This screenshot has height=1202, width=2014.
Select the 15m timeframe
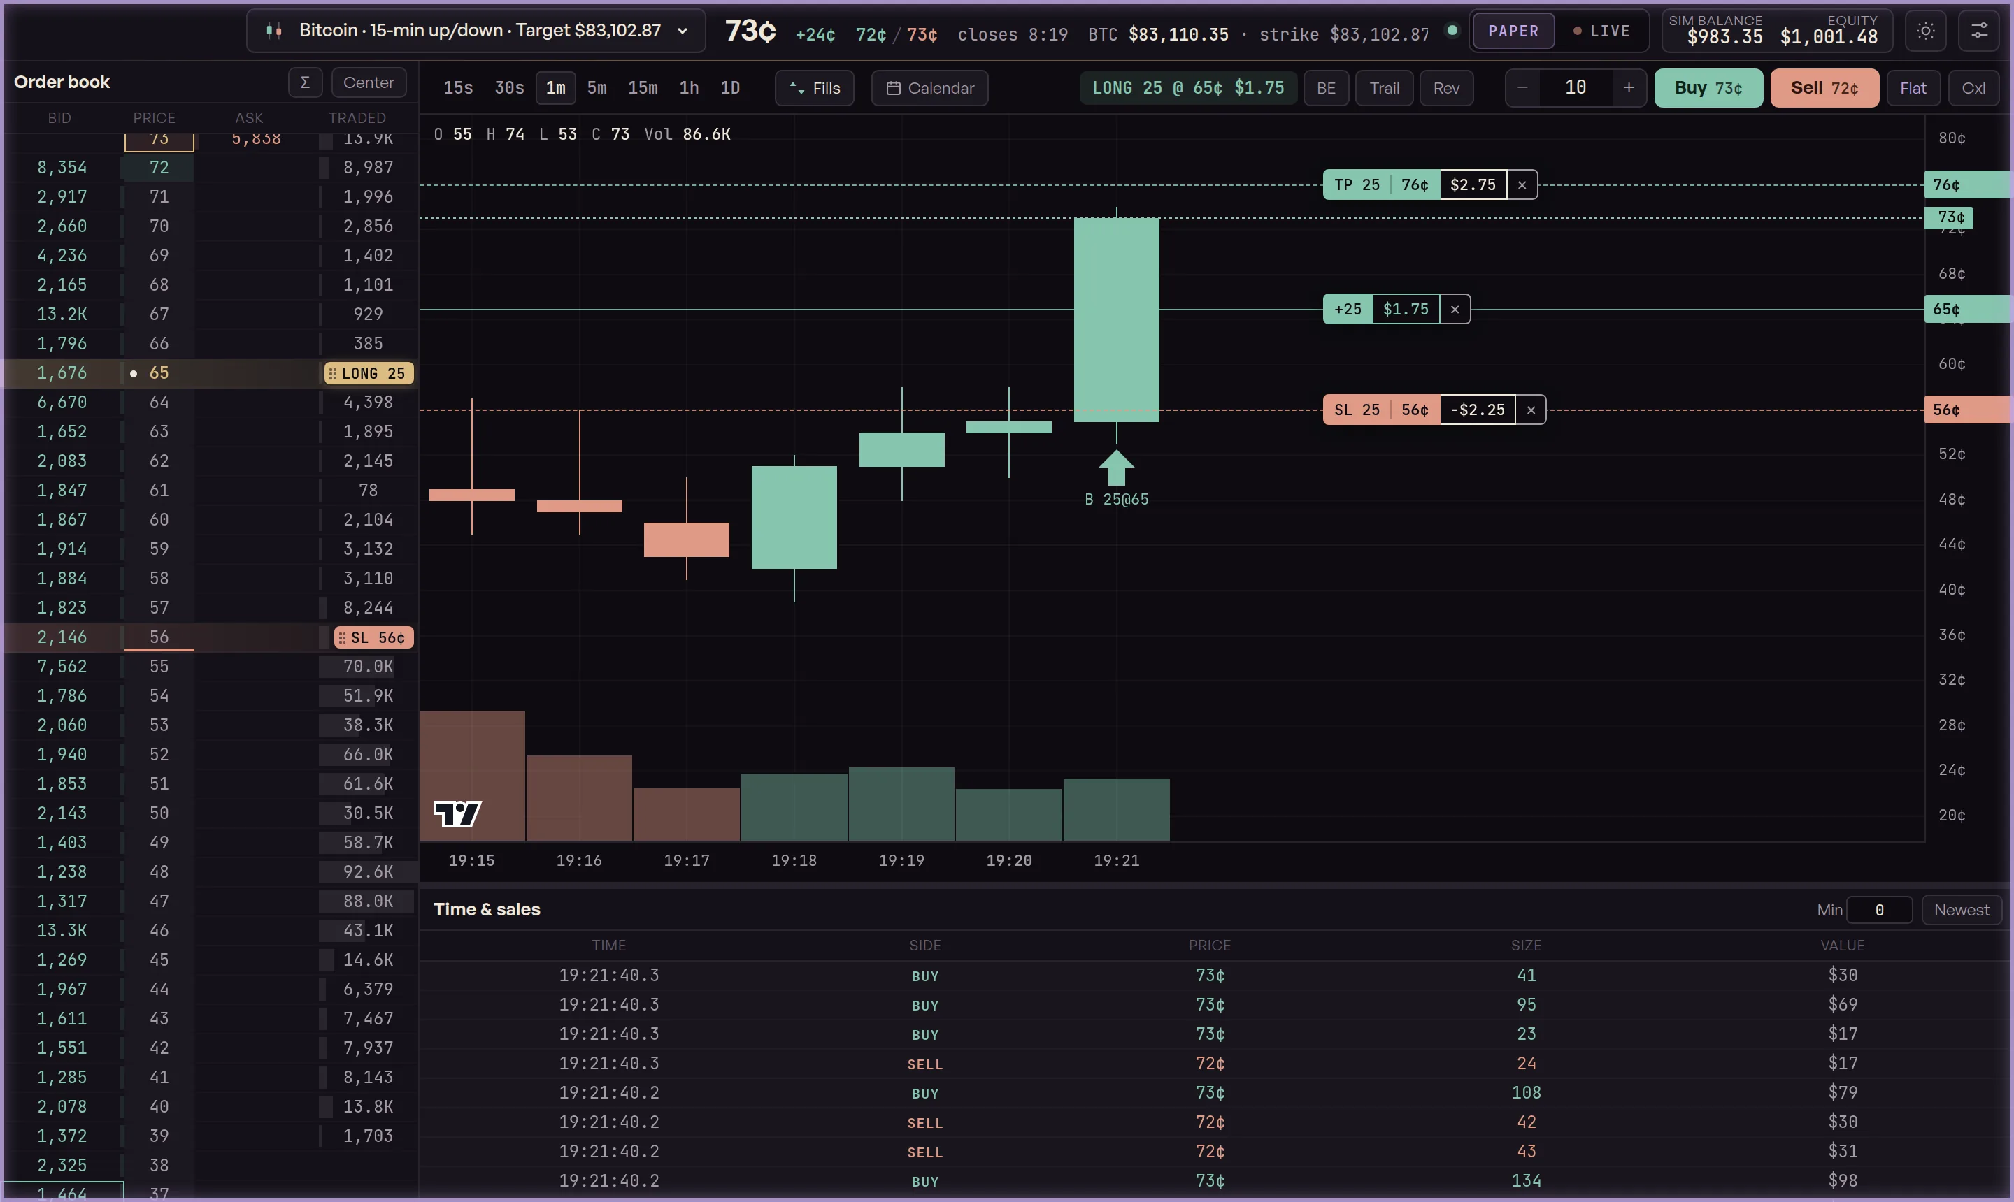point(643,88)
